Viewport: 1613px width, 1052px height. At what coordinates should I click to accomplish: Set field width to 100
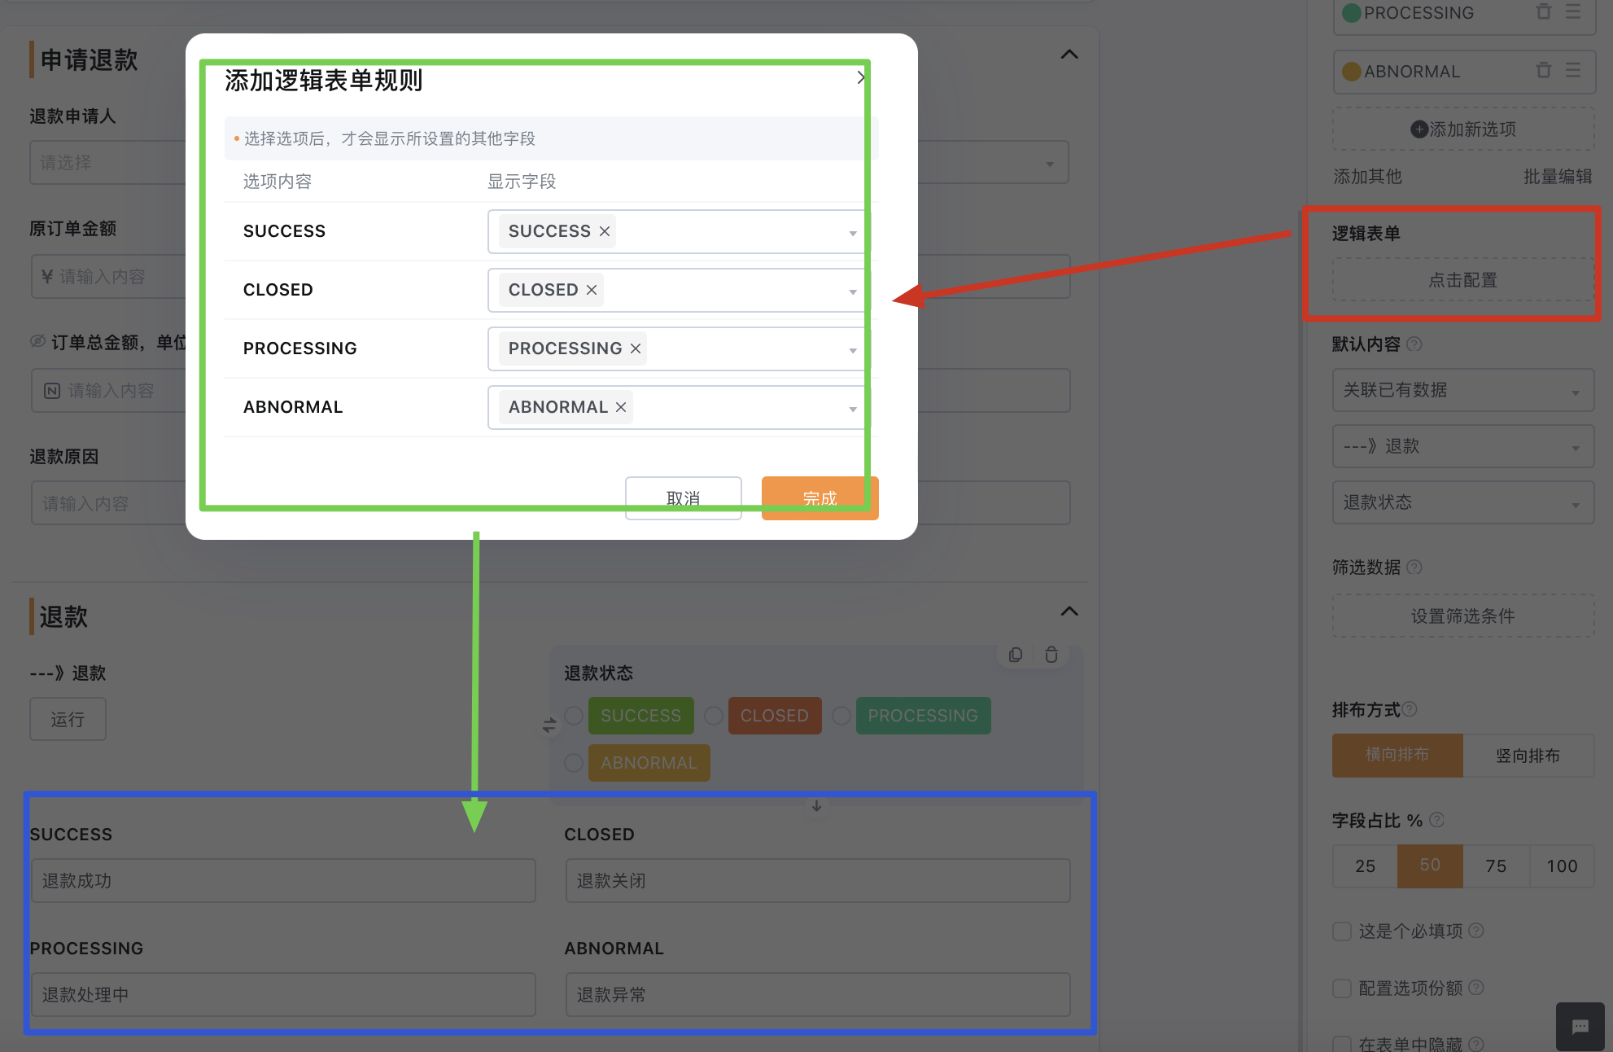tap(1562, 866)
